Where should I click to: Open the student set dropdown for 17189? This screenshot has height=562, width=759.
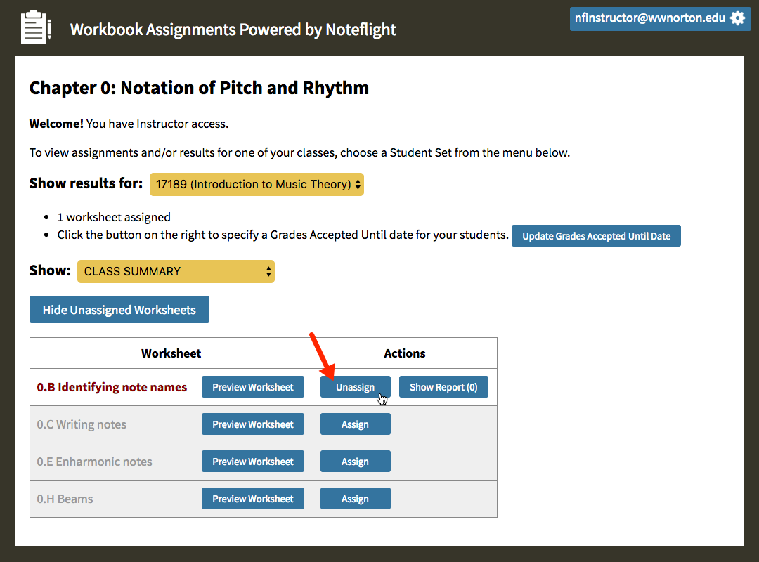[257, 185]
